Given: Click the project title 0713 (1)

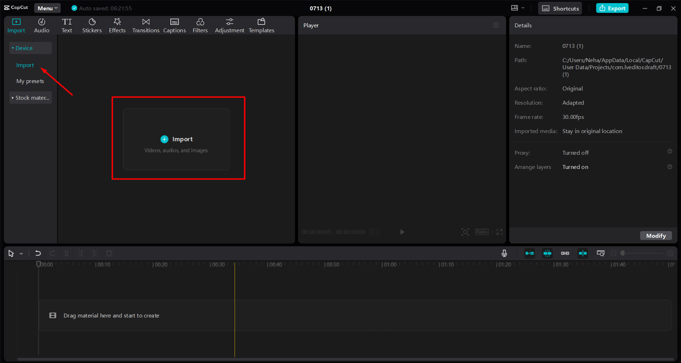Looking at the screenshot, I should click(321, 8).
